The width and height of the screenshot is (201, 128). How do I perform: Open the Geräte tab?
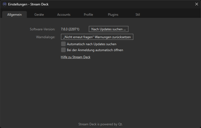coord(39,15)
